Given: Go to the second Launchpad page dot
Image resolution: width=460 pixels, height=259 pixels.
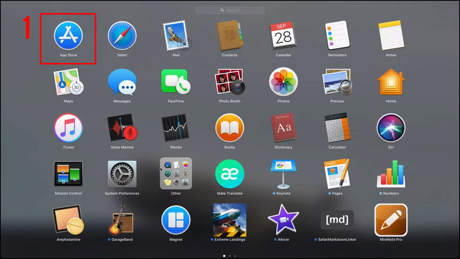Looking at the screenshot, I should [x=230, y=256].
